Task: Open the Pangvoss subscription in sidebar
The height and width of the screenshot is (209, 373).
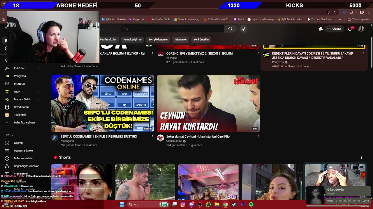Action: click(x=20, y=76)
